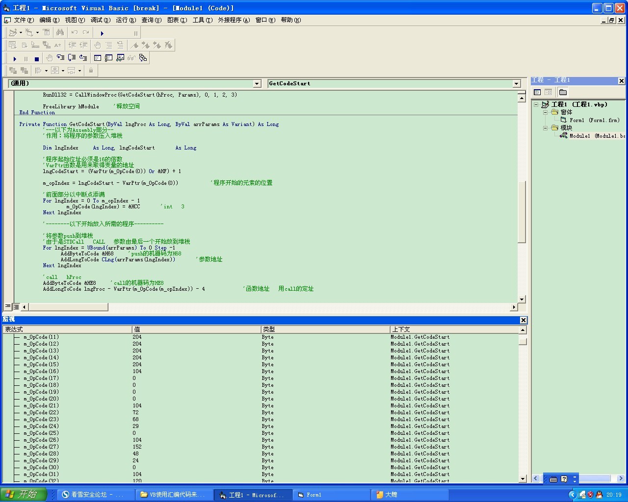This screenshot has width=628, height=502.
Task: Switch to Full Module View at code pane bottom
Action: pyautogui.click(x=16, y=306)
